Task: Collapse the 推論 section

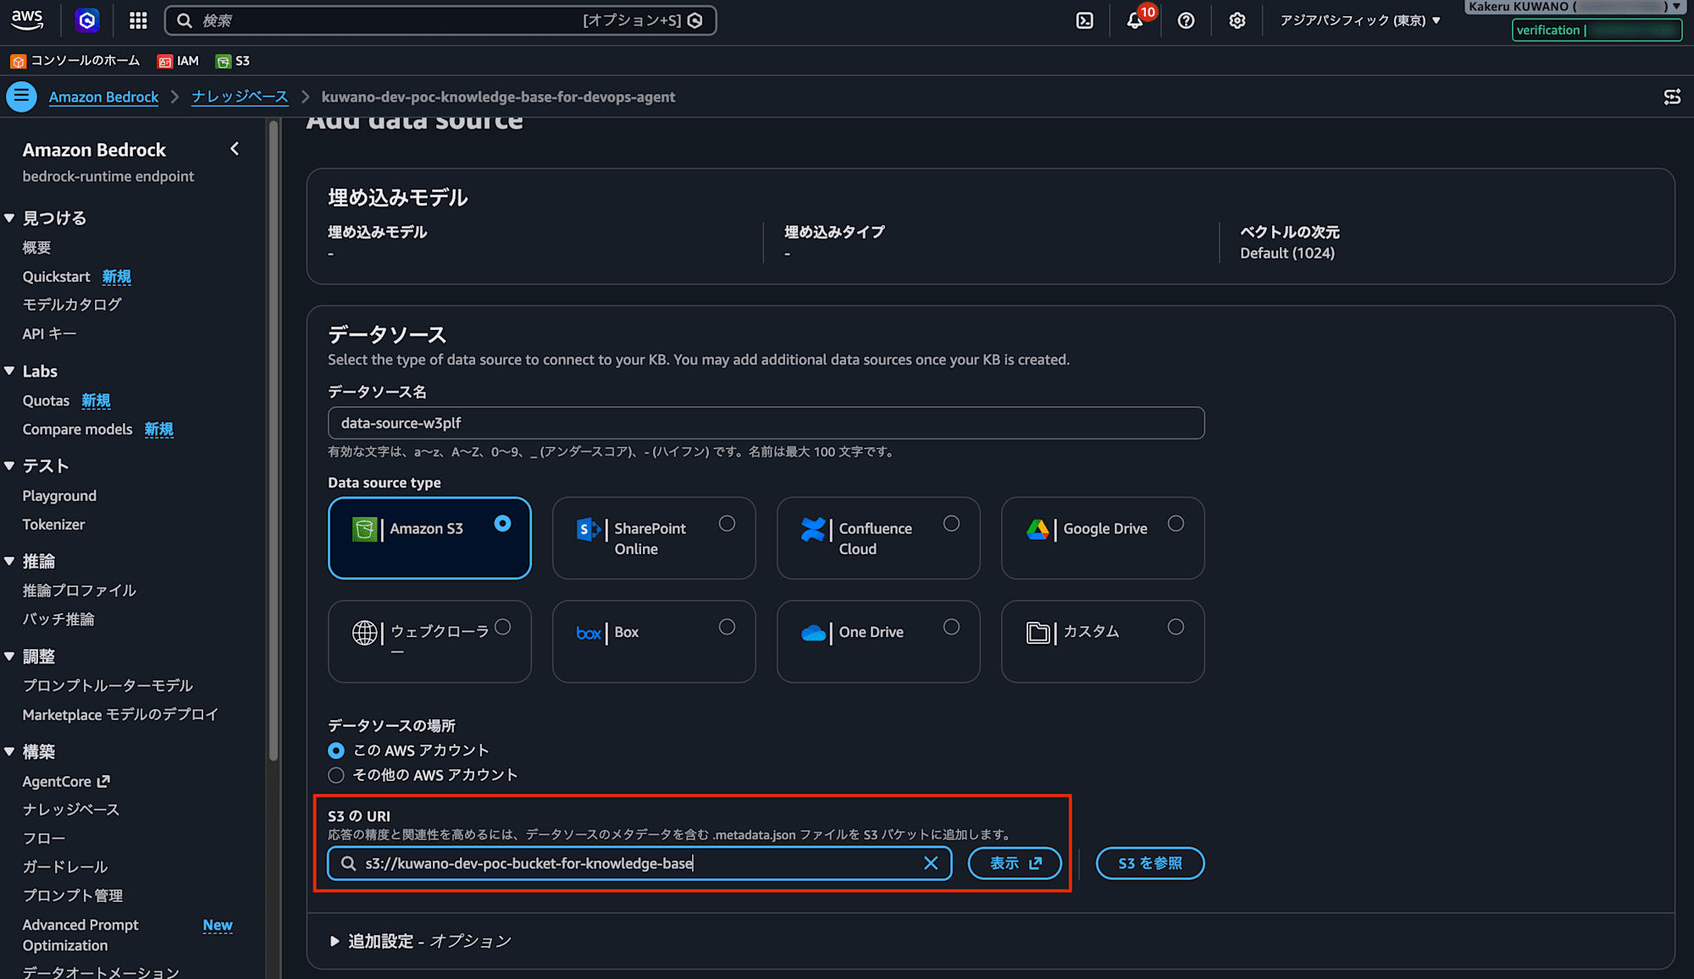Action: point(9,561)
